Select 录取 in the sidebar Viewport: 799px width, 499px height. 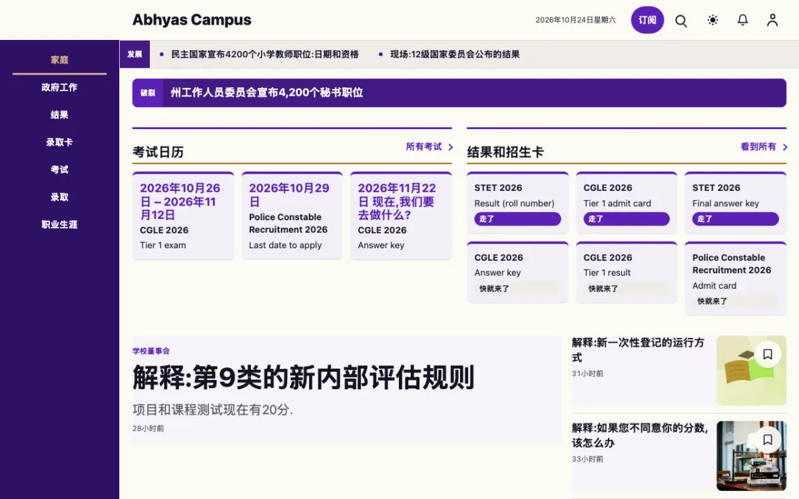59,197
